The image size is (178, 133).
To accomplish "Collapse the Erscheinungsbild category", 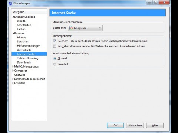I will [13, 17].
